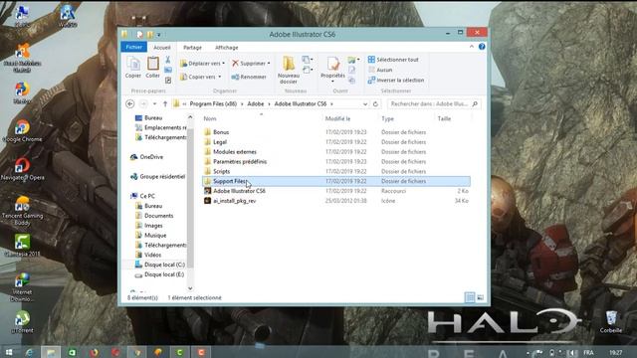Image resolution: width=637 pixels, height=358 pixels.
Task: Click the search box for Adobe Illustrator
Action: tap(433, 103)
